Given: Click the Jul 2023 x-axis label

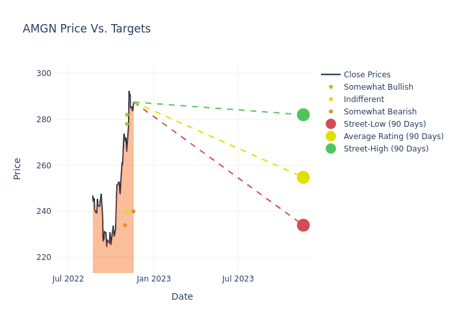Looking at the screenshot, I should click(x=238, y=279).
